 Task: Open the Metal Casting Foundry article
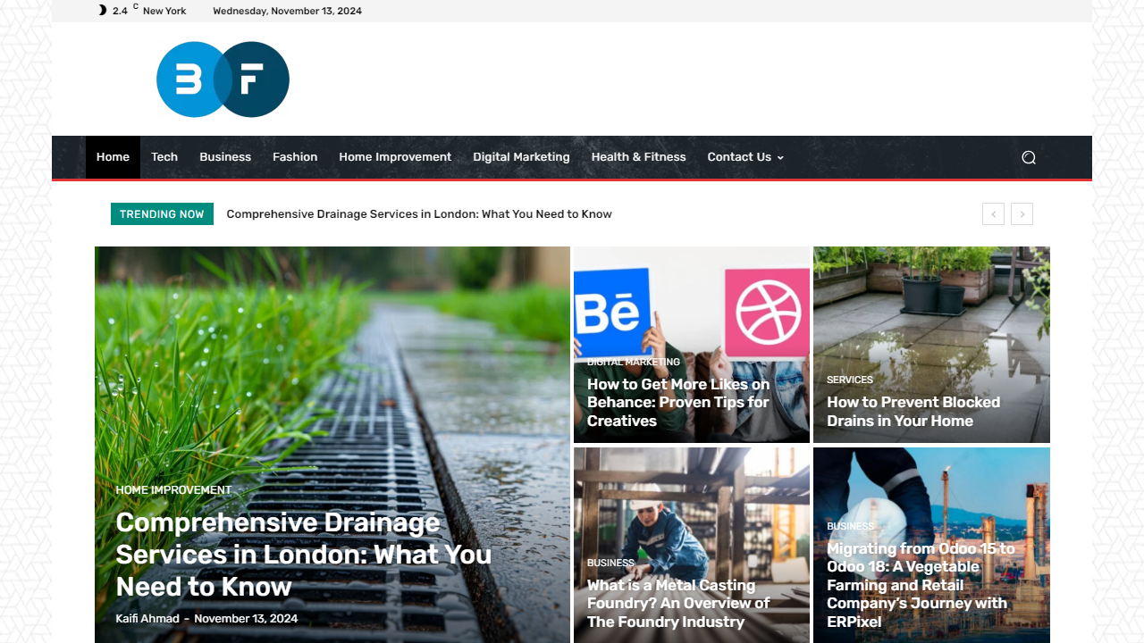678,604
